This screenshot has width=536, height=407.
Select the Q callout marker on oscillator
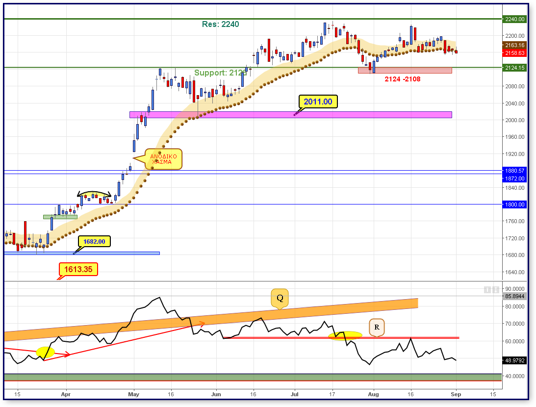coord(280,299)
